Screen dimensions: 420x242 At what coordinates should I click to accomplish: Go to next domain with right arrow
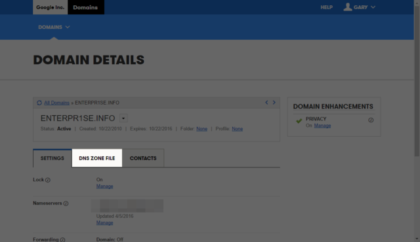coord(274,103)
